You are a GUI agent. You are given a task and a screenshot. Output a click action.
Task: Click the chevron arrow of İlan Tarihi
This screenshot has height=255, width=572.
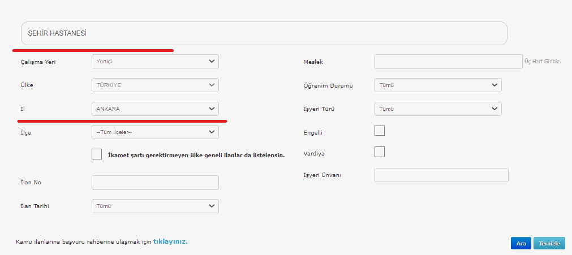(212, 206)
